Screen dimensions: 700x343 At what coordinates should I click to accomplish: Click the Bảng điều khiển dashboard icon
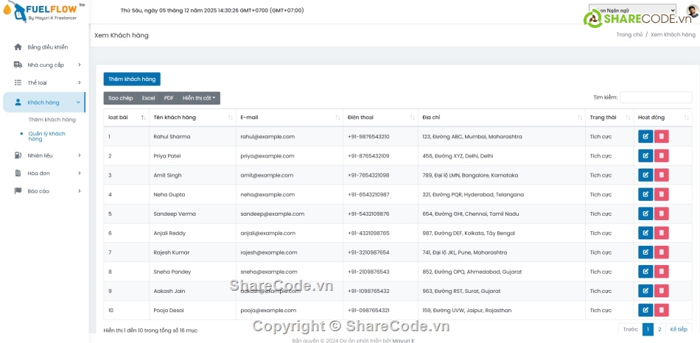pos(18,47)
